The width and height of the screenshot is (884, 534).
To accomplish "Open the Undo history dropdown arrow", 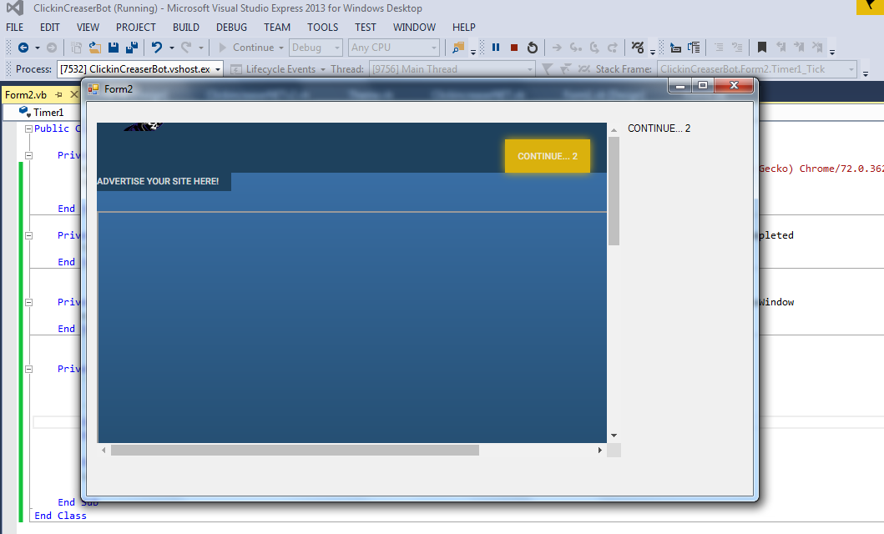I will click(171, 48).
